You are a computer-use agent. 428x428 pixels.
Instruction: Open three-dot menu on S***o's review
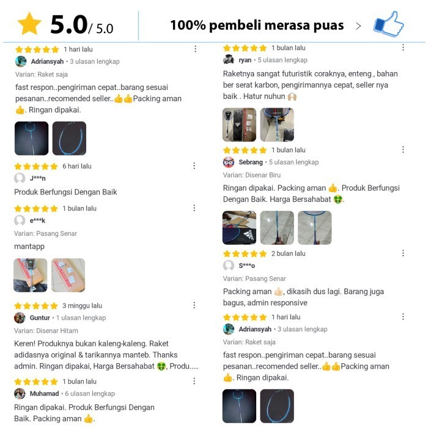(403, 253)
